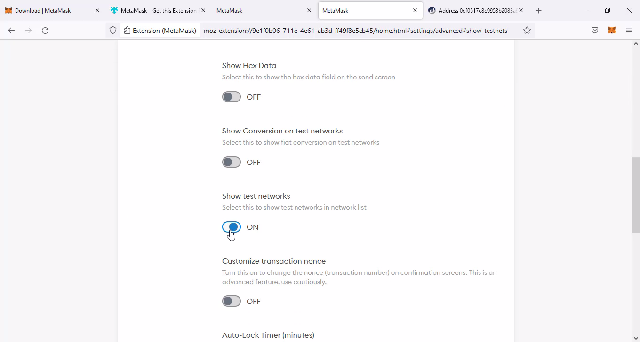Bookmark this page with the star icon
The height and width of the screenshot is (342, 640).
527,31
